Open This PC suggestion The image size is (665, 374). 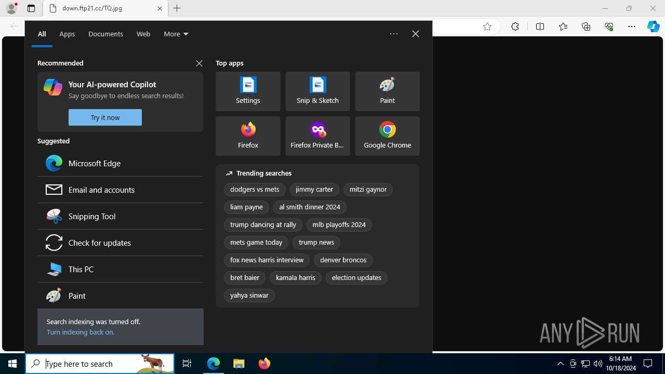click(x=120, y=269)
